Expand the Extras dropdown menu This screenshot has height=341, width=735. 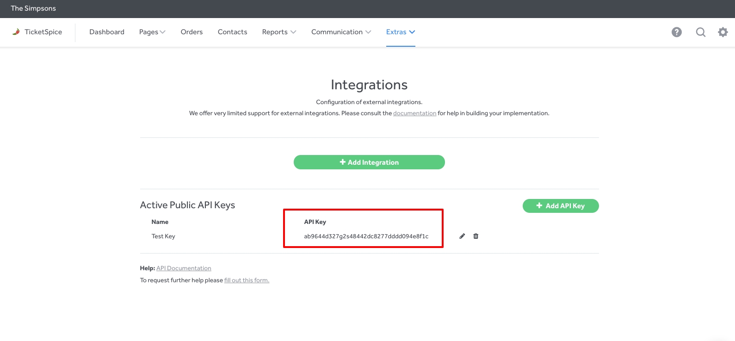coord(401,32)
